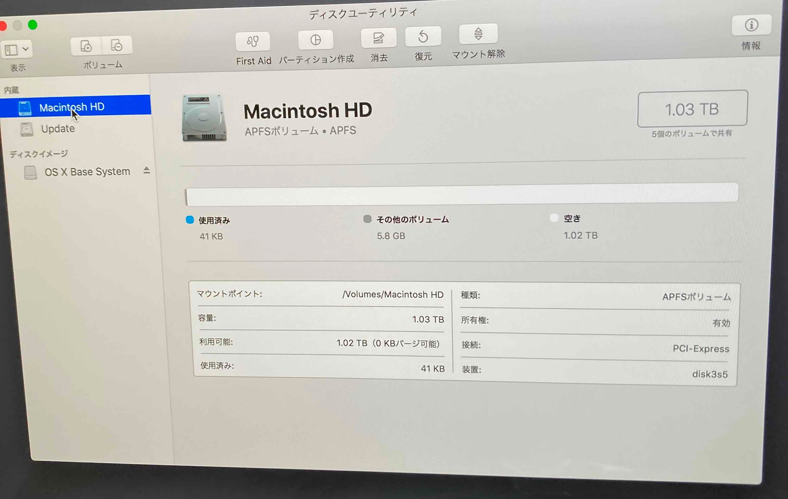Viewport: 788px width, 499px height.
Task: Click the Unmount (マウント解除) icon
Action: tap(478, 34)
